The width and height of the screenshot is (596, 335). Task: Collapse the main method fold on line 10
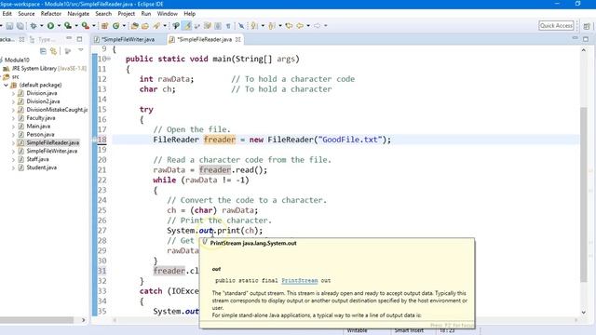pos(109,59)
